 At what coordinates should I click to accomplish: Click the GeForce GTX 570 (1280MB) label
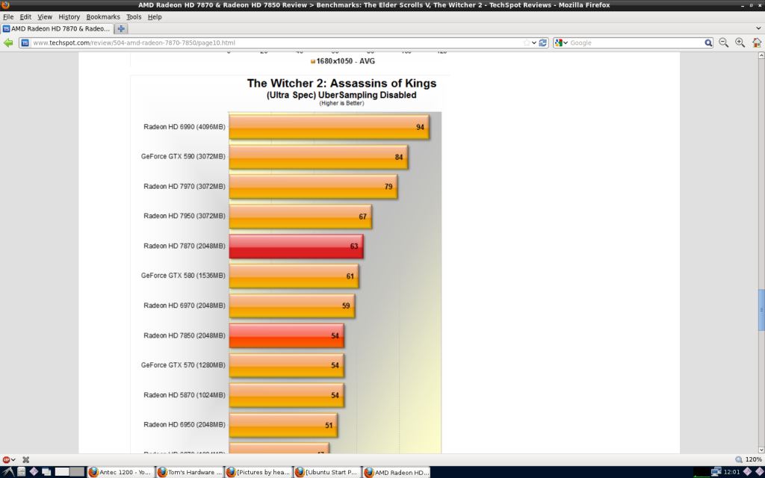184,364
